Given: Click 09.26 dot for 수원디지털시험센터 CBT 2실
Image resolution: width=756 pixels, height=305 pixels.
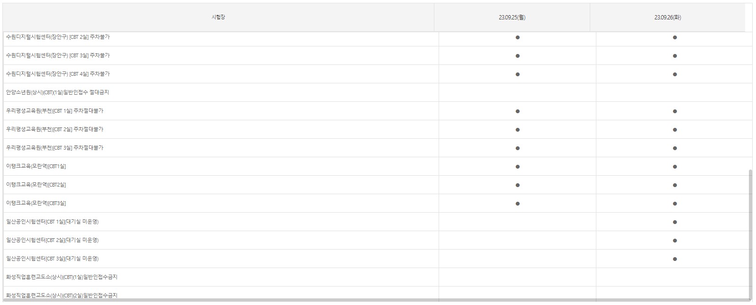Looking at the screenshot, I should [675, 37].
